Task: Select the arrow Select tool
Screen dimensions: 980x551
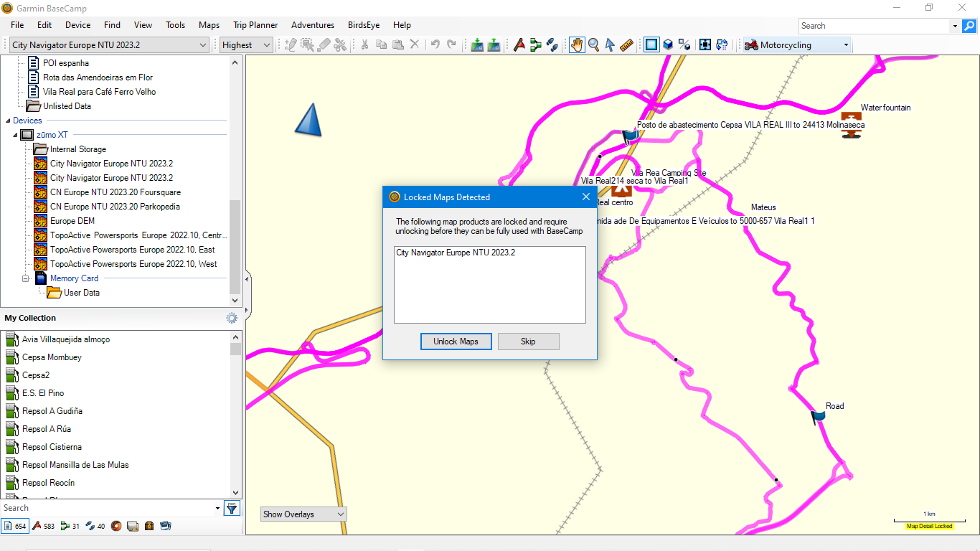Action: [611, 44]
